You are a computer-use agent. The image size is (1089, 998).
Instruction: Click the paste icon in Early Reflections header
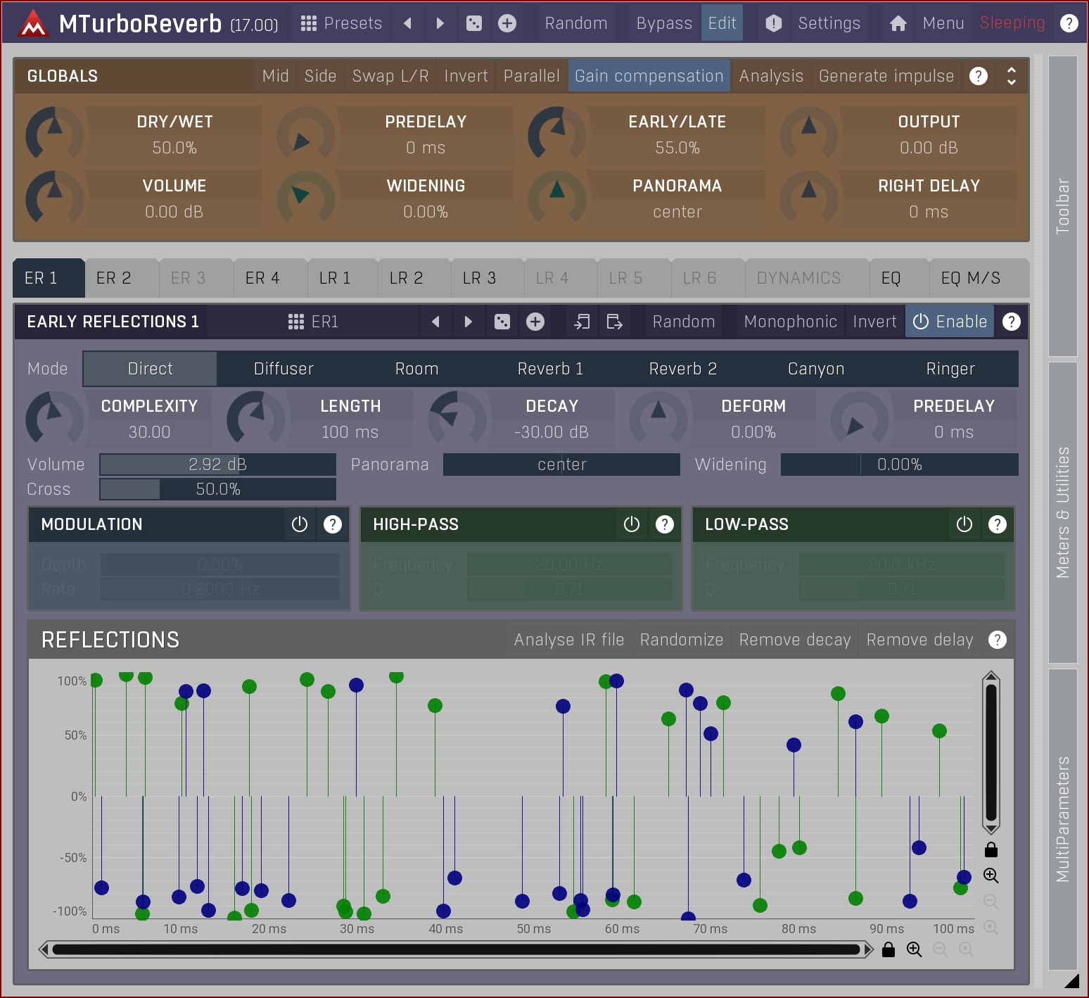[x=615, y=322]
